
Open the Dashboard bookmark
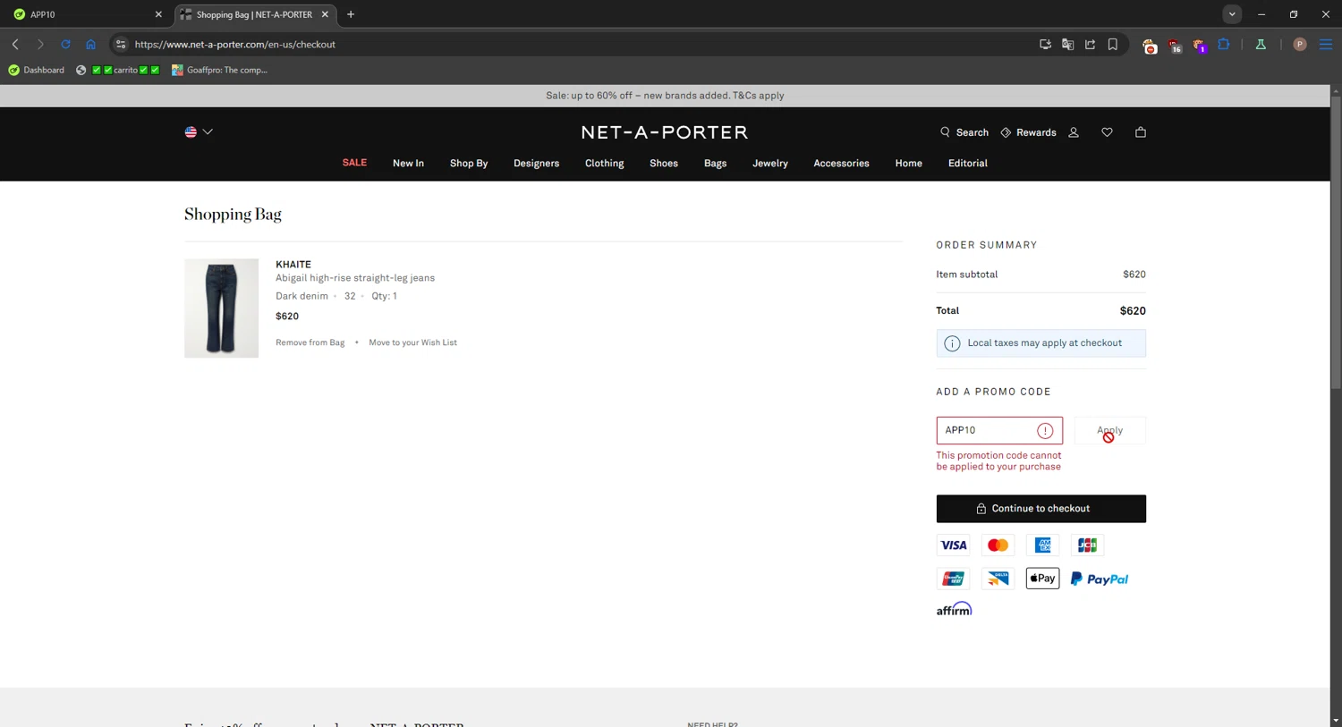point(36,70)
